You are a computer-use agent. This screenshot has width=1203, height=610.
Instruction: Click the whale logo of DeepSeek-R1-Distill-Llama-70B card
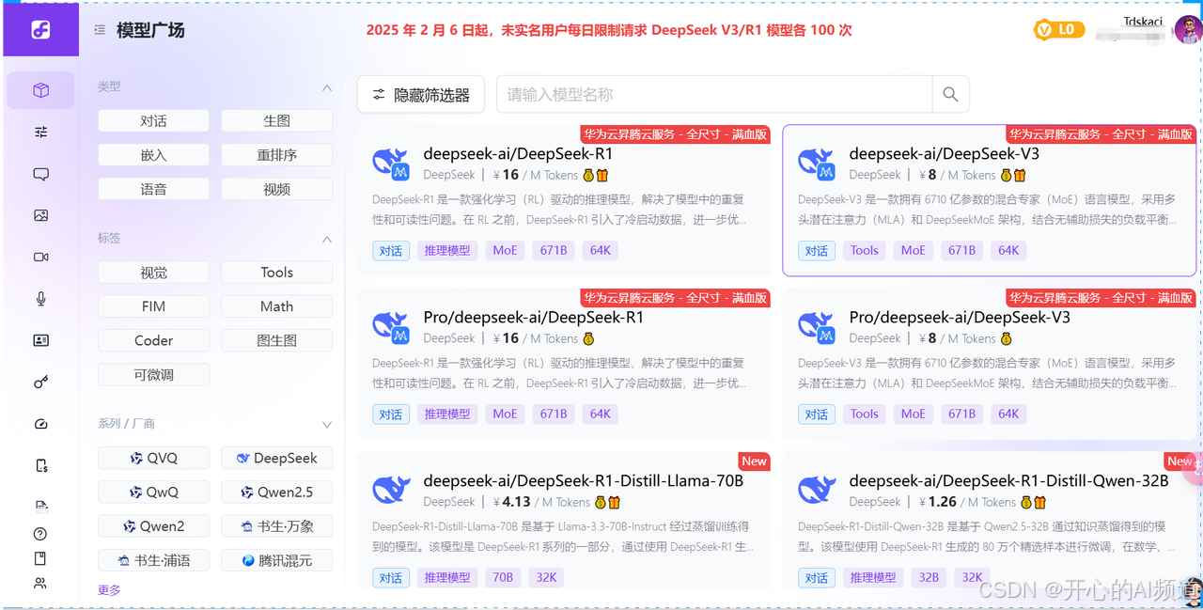(391, 490)
